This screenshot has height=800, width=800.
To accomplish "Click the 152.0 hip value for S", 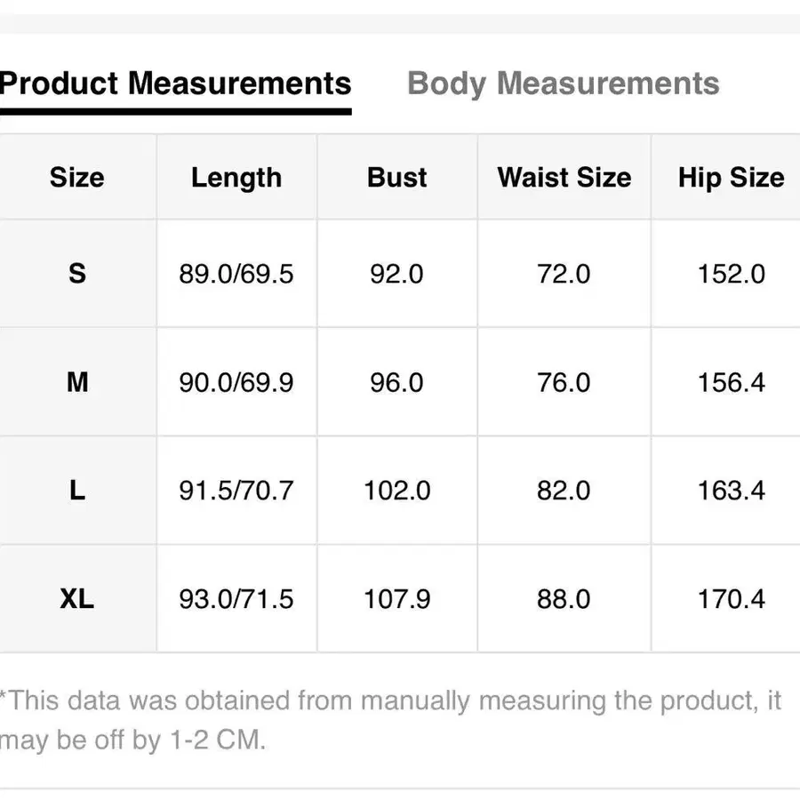I will (731, 274).
